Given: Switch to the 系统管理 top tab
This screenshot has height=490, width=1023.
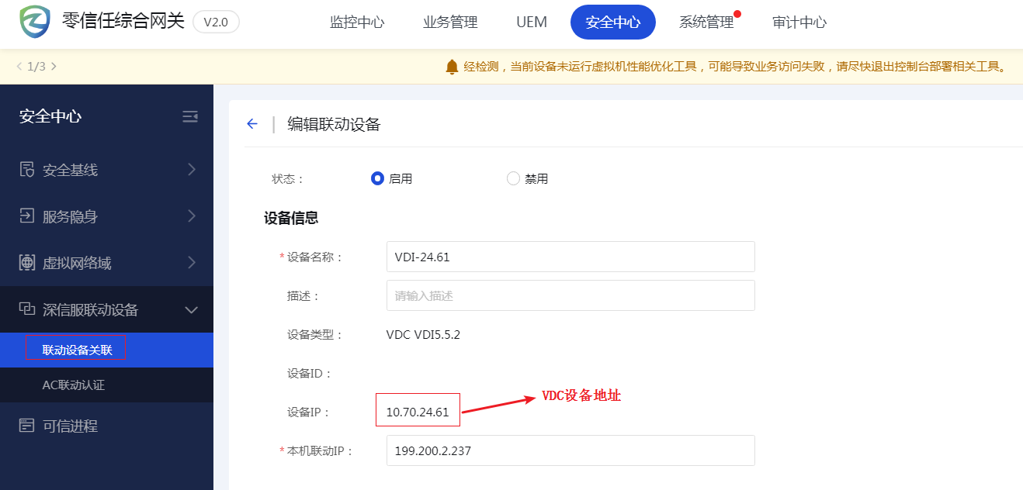Looking at the screenshot, I should (x=706, y=22).
